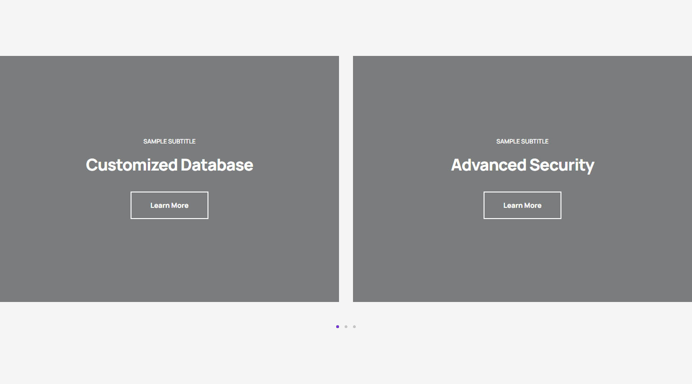This screenshot has width=692, height=384.
Task: Click the word "More" in left card's button
Action: pyautogui.click(x=180, y=206)
